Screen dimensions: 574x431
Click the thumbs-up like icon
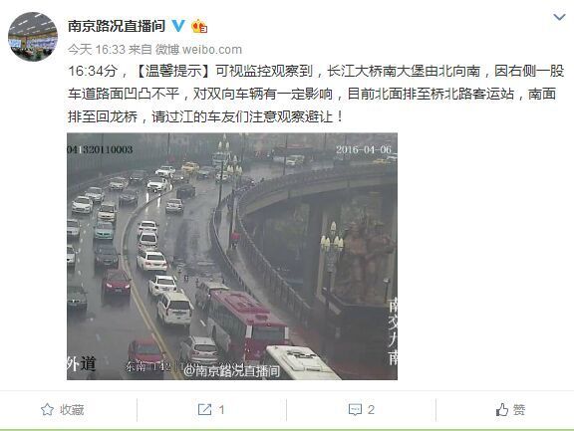pyautogui.click(x=502, y=409)
